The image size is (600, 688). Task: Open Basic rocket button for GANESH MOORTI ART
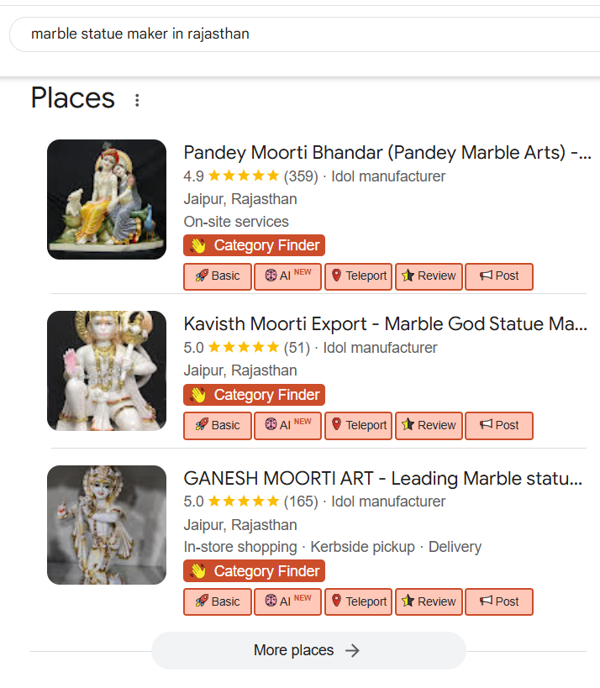218,601
